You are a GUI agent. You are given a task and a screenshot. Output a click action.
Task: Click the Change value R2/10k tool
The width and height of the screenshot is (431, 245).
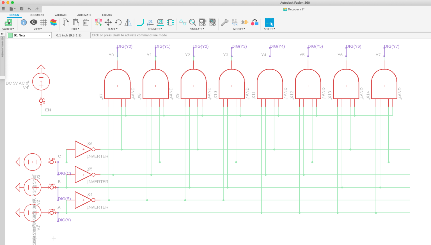235,22
